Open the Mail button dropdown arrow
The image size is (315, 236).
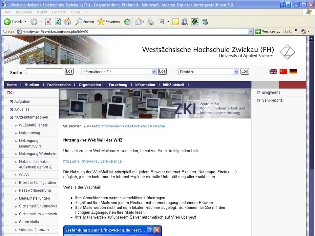click(x=144, y=22)
